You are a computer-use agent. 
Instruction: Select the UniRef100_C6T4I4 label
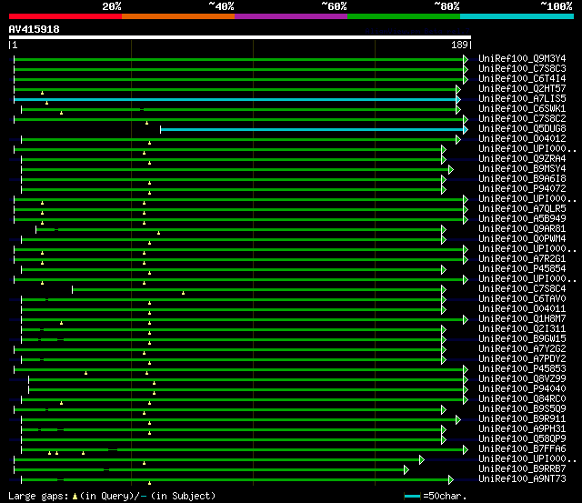pos(522,79)
